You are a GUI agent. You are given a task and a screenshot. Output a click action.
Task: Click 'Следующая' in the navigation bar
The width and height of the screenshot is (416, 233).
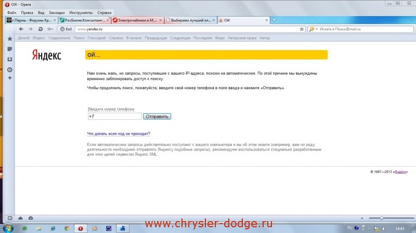tap(180, 38)
